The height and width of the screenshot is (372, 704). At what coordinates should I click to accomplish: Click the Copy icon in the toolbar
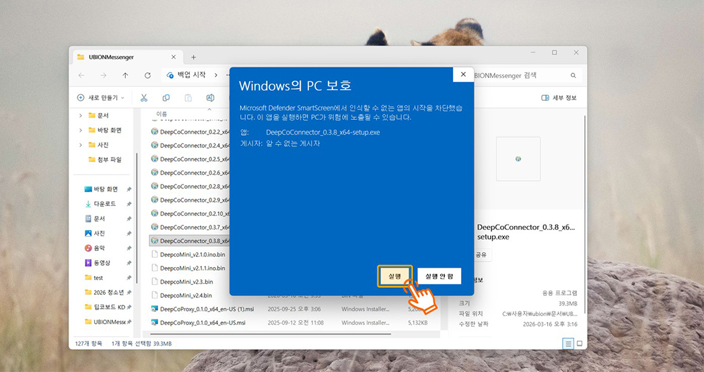(166, 98)
